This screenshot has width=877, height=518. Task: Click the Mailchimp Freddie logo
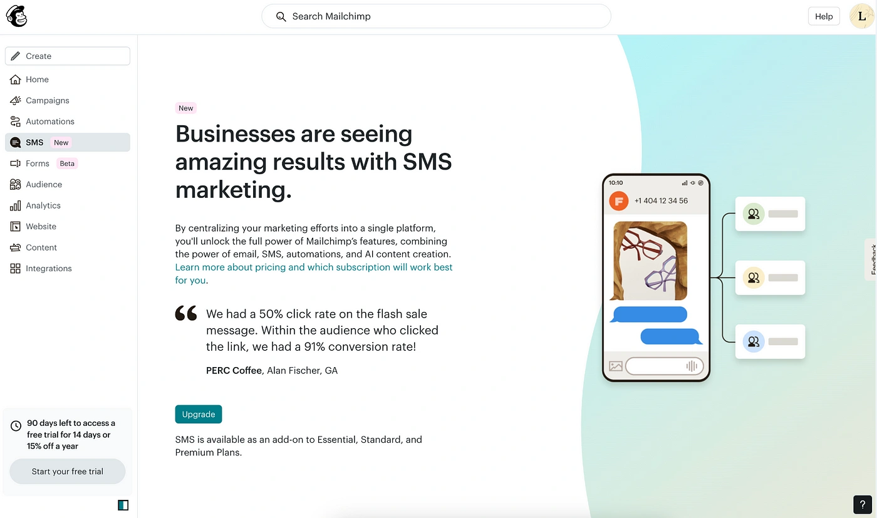tap(16, 17)
